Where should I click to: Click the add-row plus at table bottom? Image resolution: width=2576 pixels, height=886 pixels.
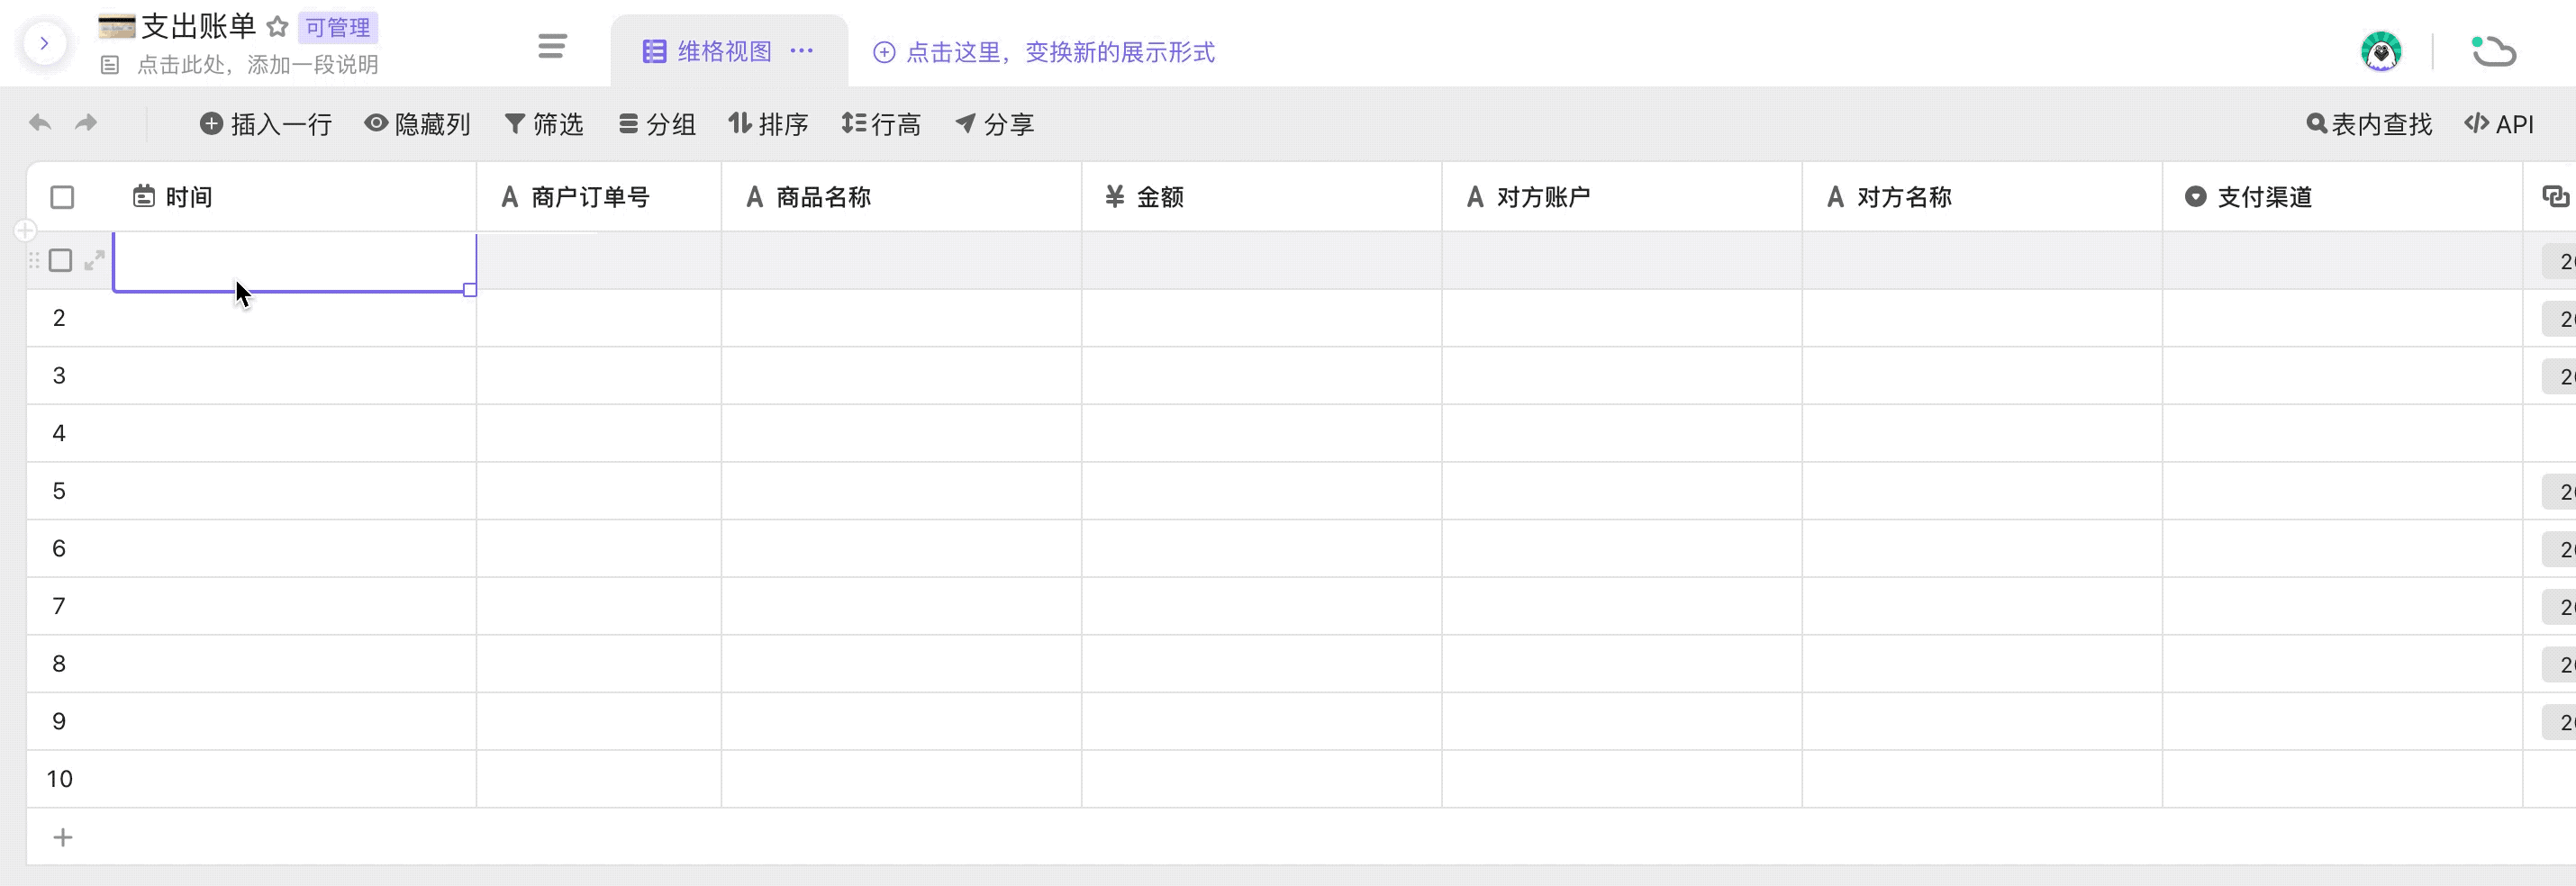coord(63,837)
